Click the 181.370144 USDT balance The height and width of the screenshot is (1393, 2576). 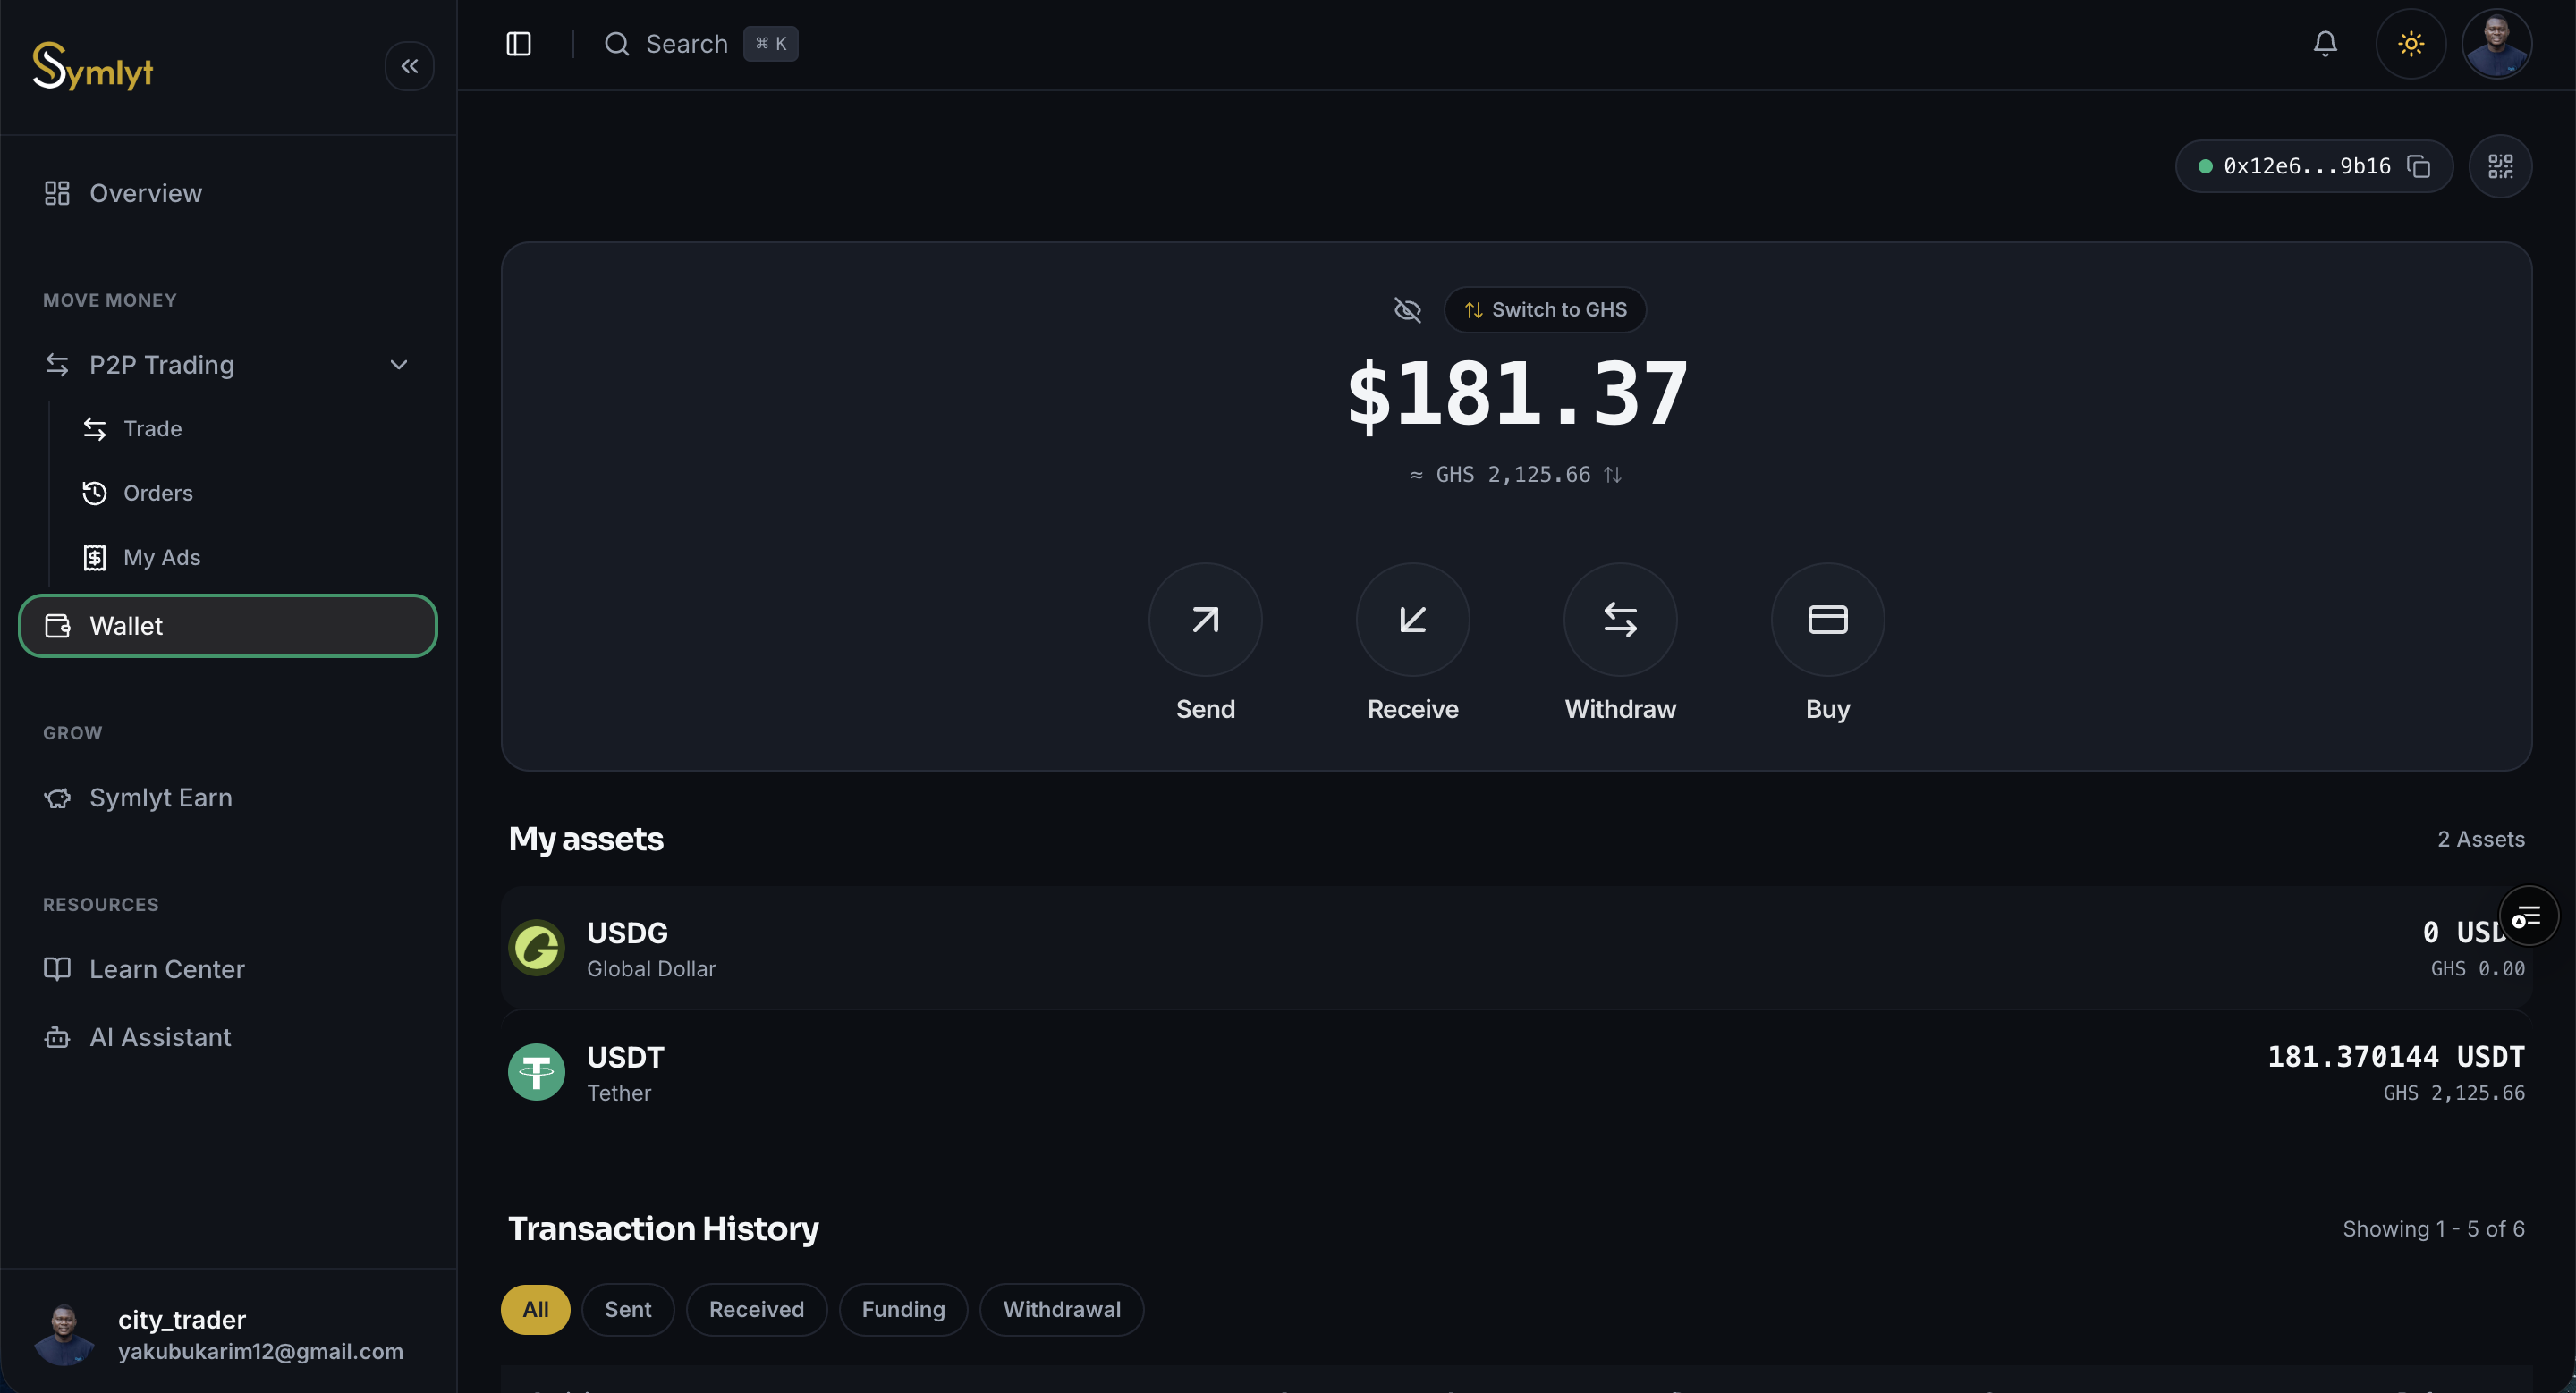(2395, 1057)
